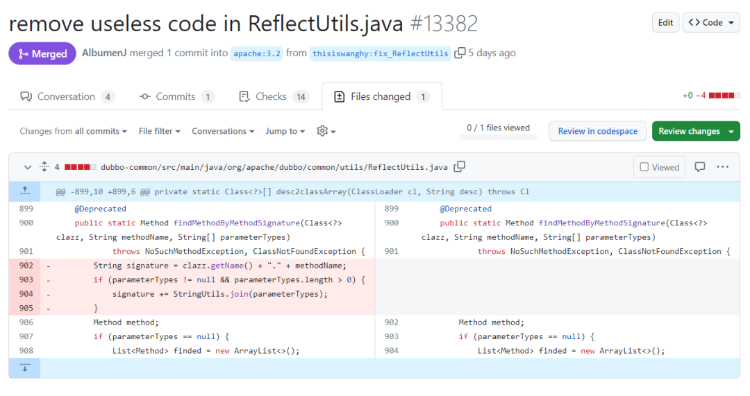Expand the Conversations dropdown
This screenshot has height=396, width=750.
point(223,131)
